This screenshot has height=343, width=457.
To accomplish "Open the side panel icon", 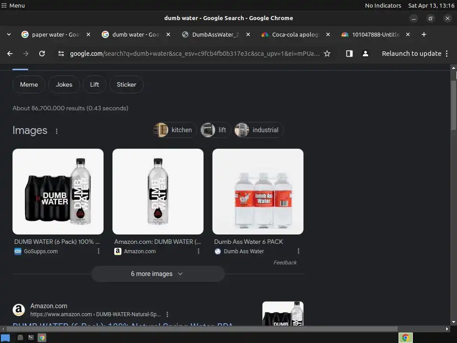I will 349,54.
